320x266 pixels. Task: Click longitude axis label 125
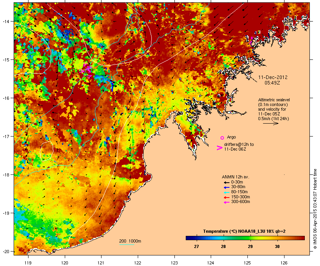(247, 263)
